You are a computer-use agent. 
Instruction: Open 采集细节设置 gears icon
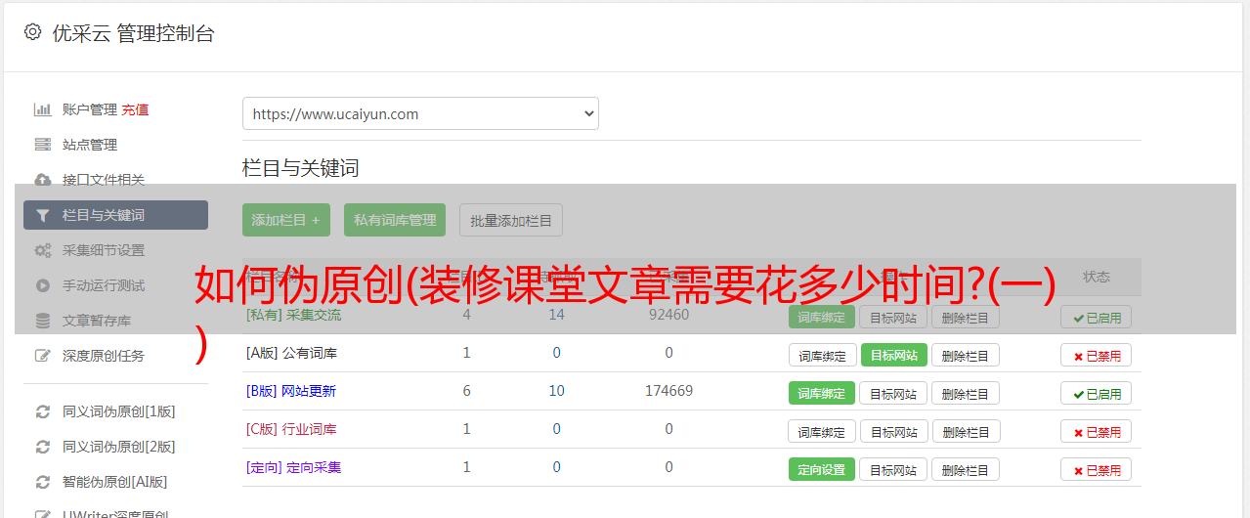pyautogui.click(x=42, y=250)
